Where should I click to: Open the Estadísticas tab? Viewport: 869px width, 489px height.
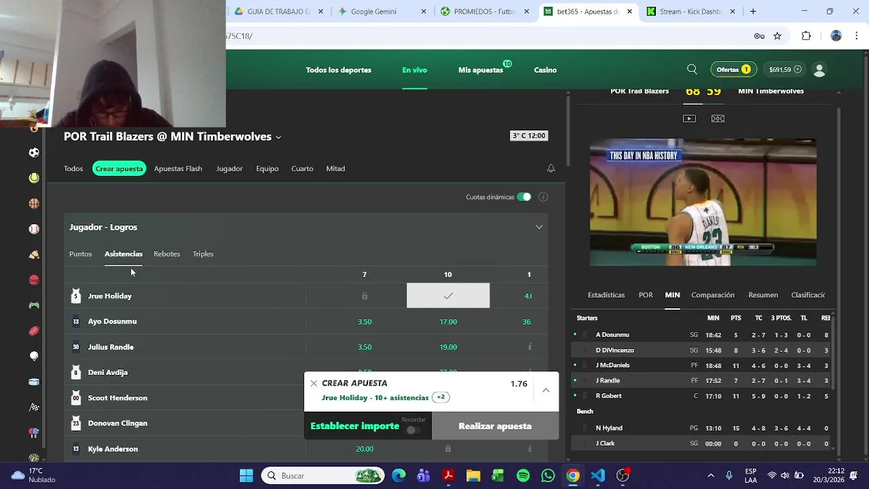(606, 295)
